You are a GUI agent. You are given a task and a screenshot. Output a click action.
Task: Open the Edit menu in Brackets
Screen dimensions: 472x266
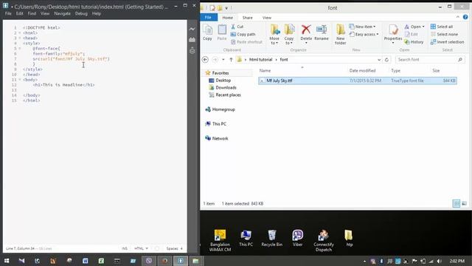pyautogui.click(x=20, y=13)
